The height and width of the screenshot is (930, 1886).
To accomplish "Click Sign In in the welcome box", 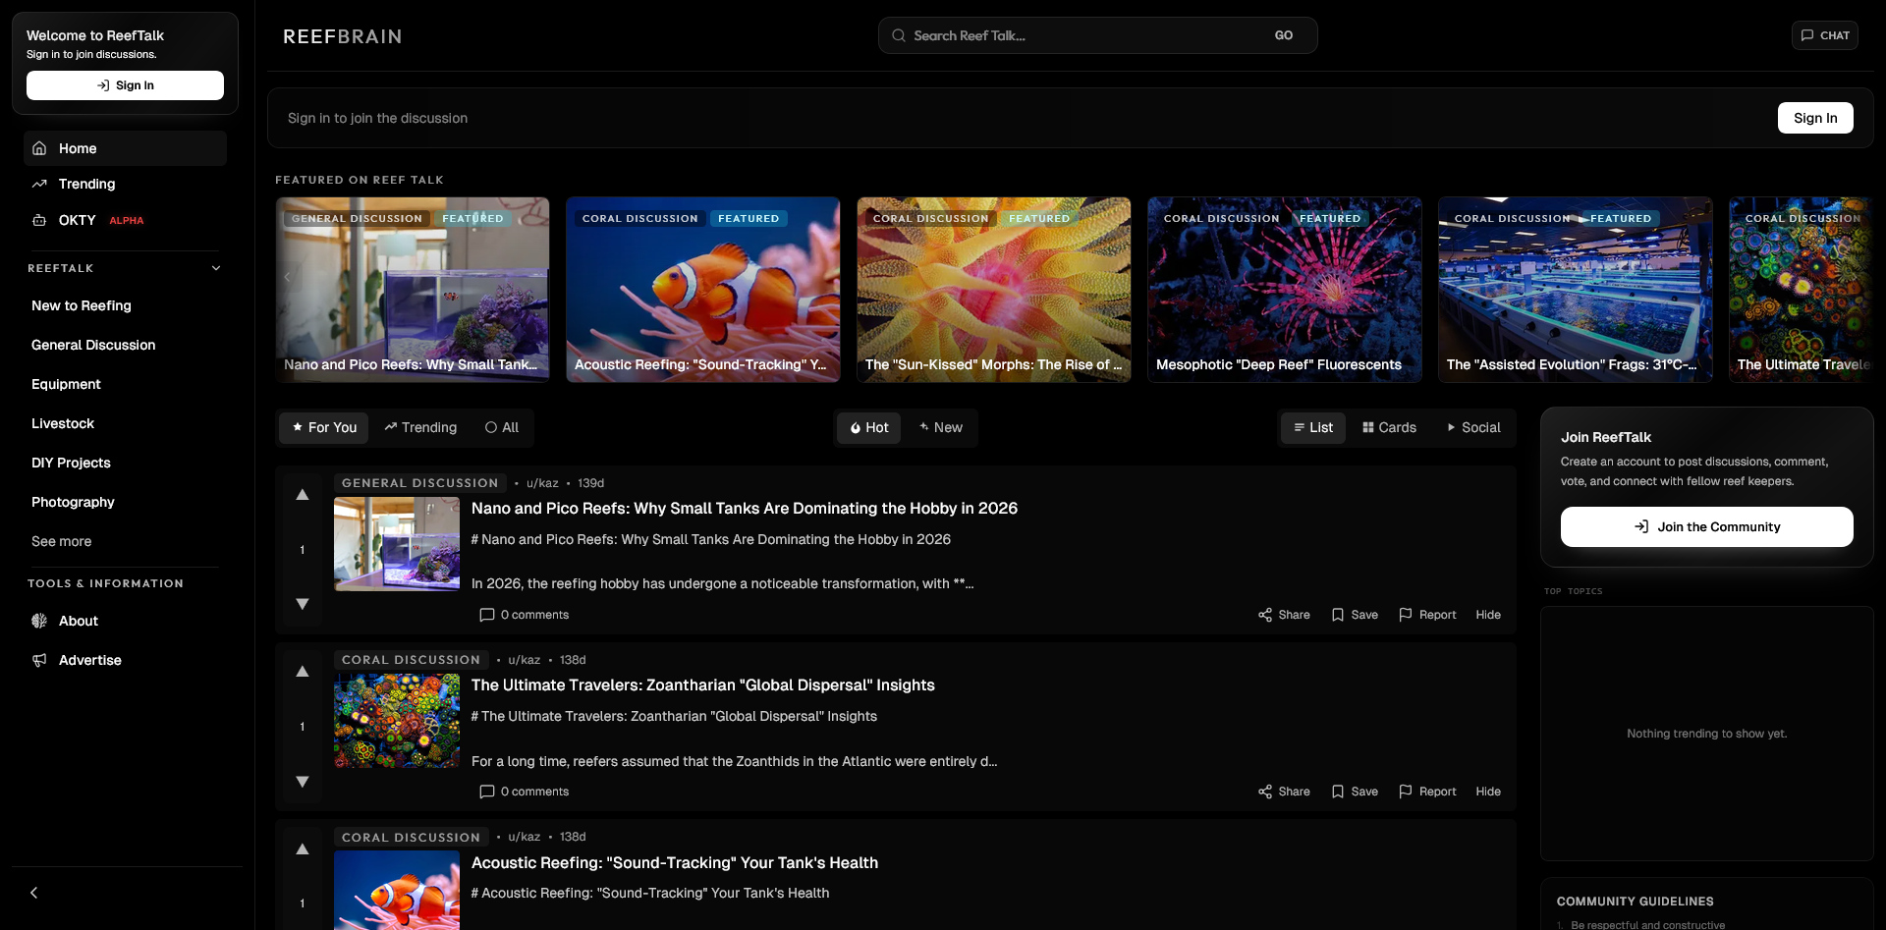I will [125, 85].
